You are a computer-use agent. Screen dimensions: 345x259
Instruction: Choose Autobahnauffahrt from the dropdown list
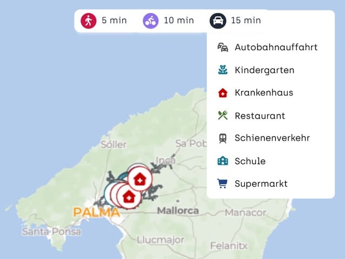[x=270, y=47]
